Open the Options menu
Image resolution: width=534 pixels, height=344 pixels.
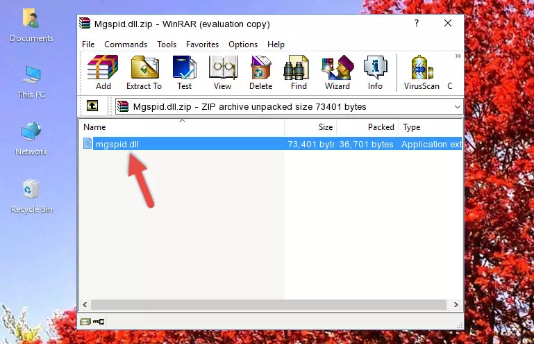point(243,44)
